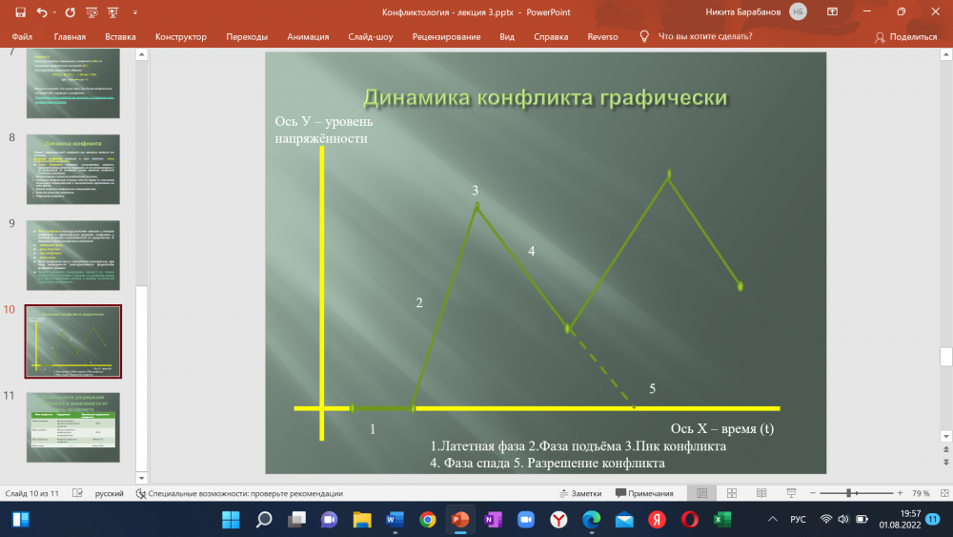Image resolution: width=953 pixels, height=537 pixels.
Task: Select the 'Ось Х – время (t)' label
Action: click(x=722, y=428)
